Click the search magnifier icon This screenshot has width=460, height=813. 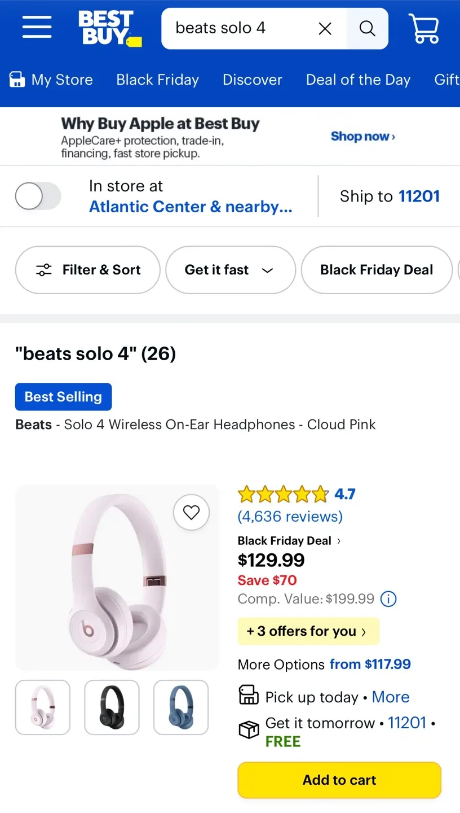367,28
